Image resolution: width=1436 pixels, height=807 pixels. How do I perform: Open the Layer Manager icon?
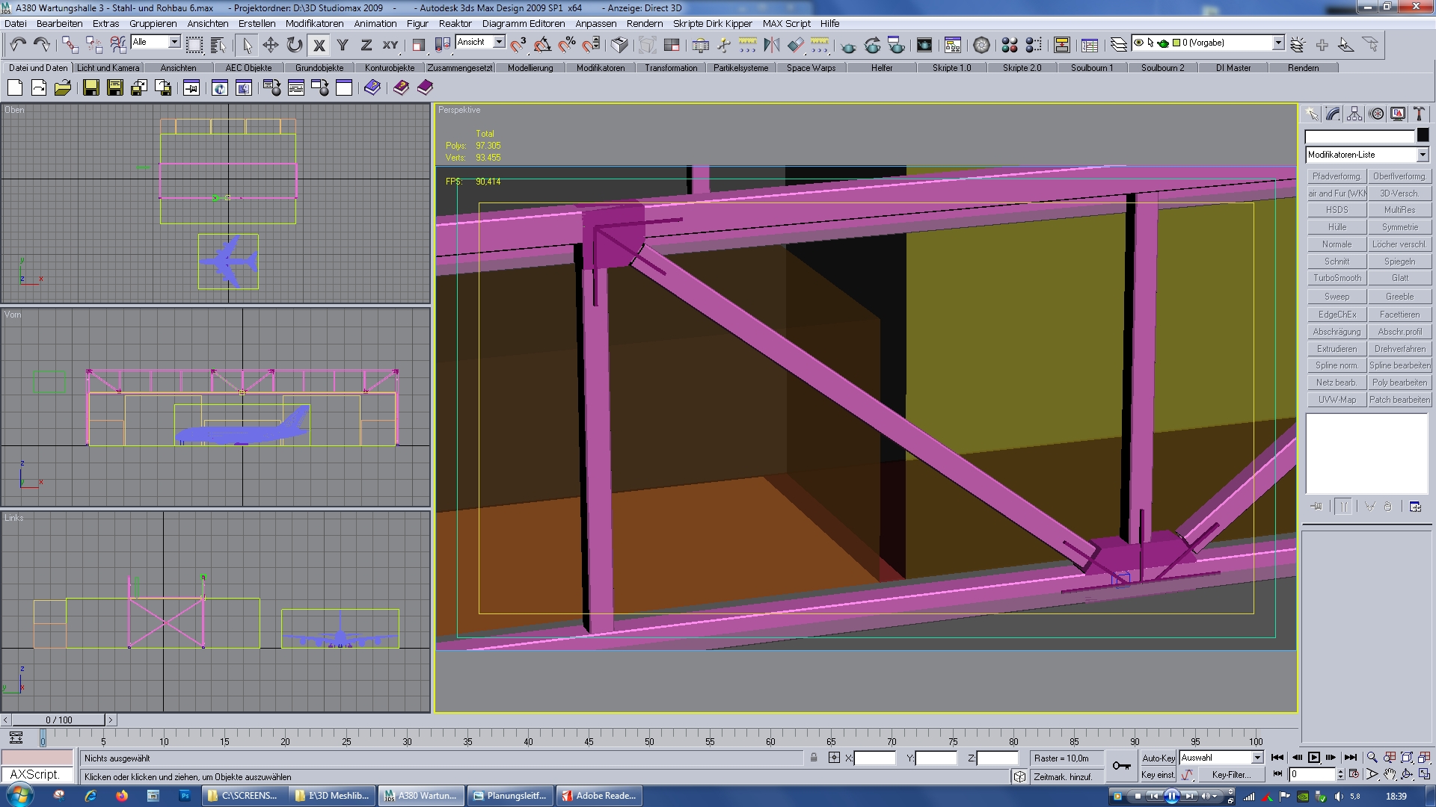tap(1118, 45)
